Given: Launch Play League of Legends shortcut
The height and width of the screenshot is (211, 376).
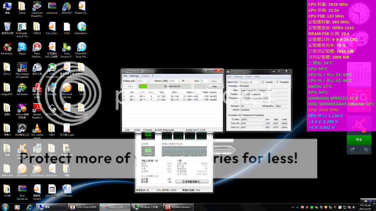Looking at the screenshot, I should click(x=22, y=71).
